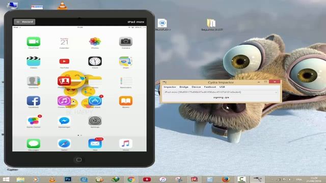Open the USB menu in Cydia Impactor

point(222,87)
